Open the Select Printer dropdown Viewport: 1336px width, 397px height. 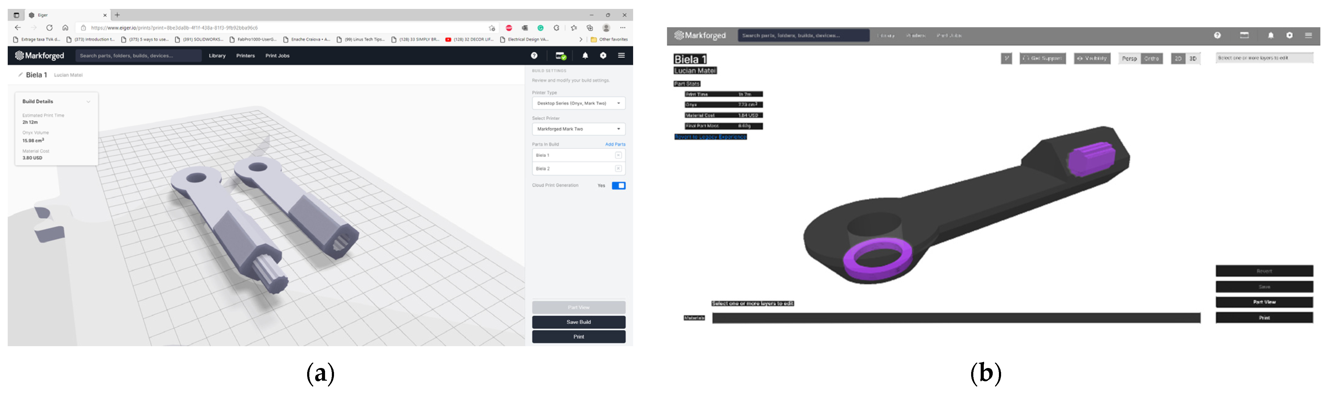[578, 129]
